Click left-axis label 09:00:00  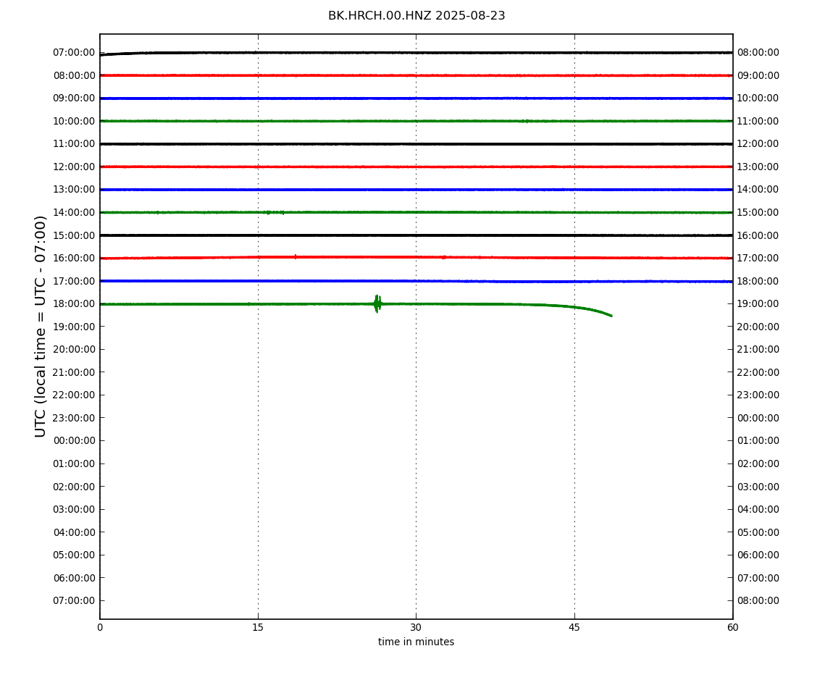75,98
